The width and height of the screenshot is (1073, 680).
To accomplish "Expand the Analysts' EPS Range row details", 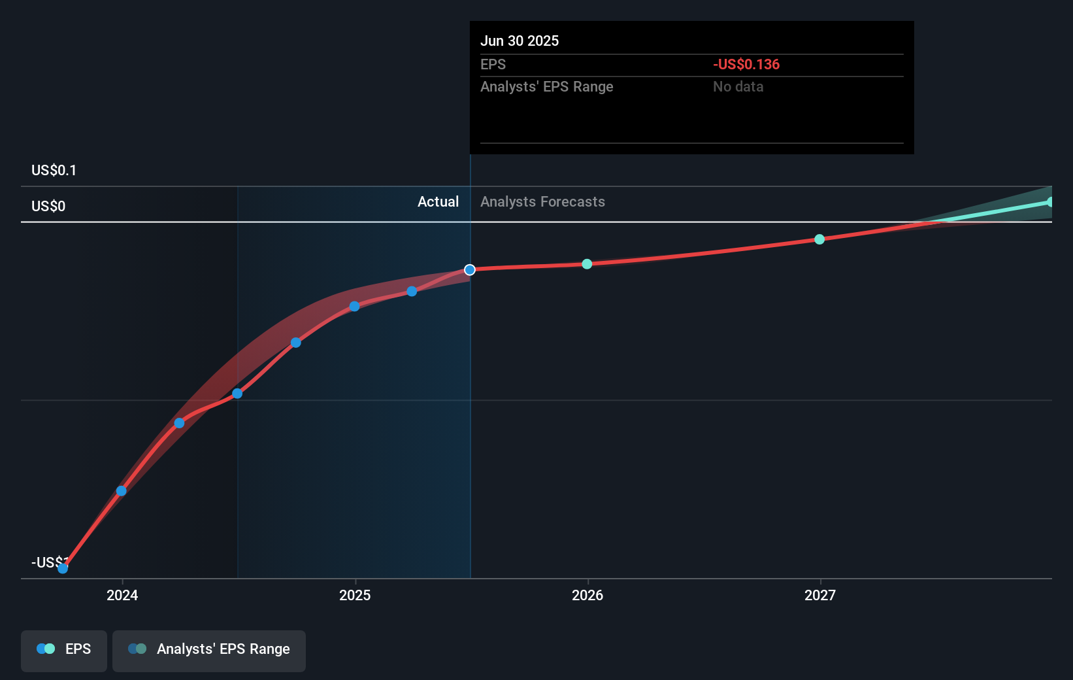I will point(546,86).
